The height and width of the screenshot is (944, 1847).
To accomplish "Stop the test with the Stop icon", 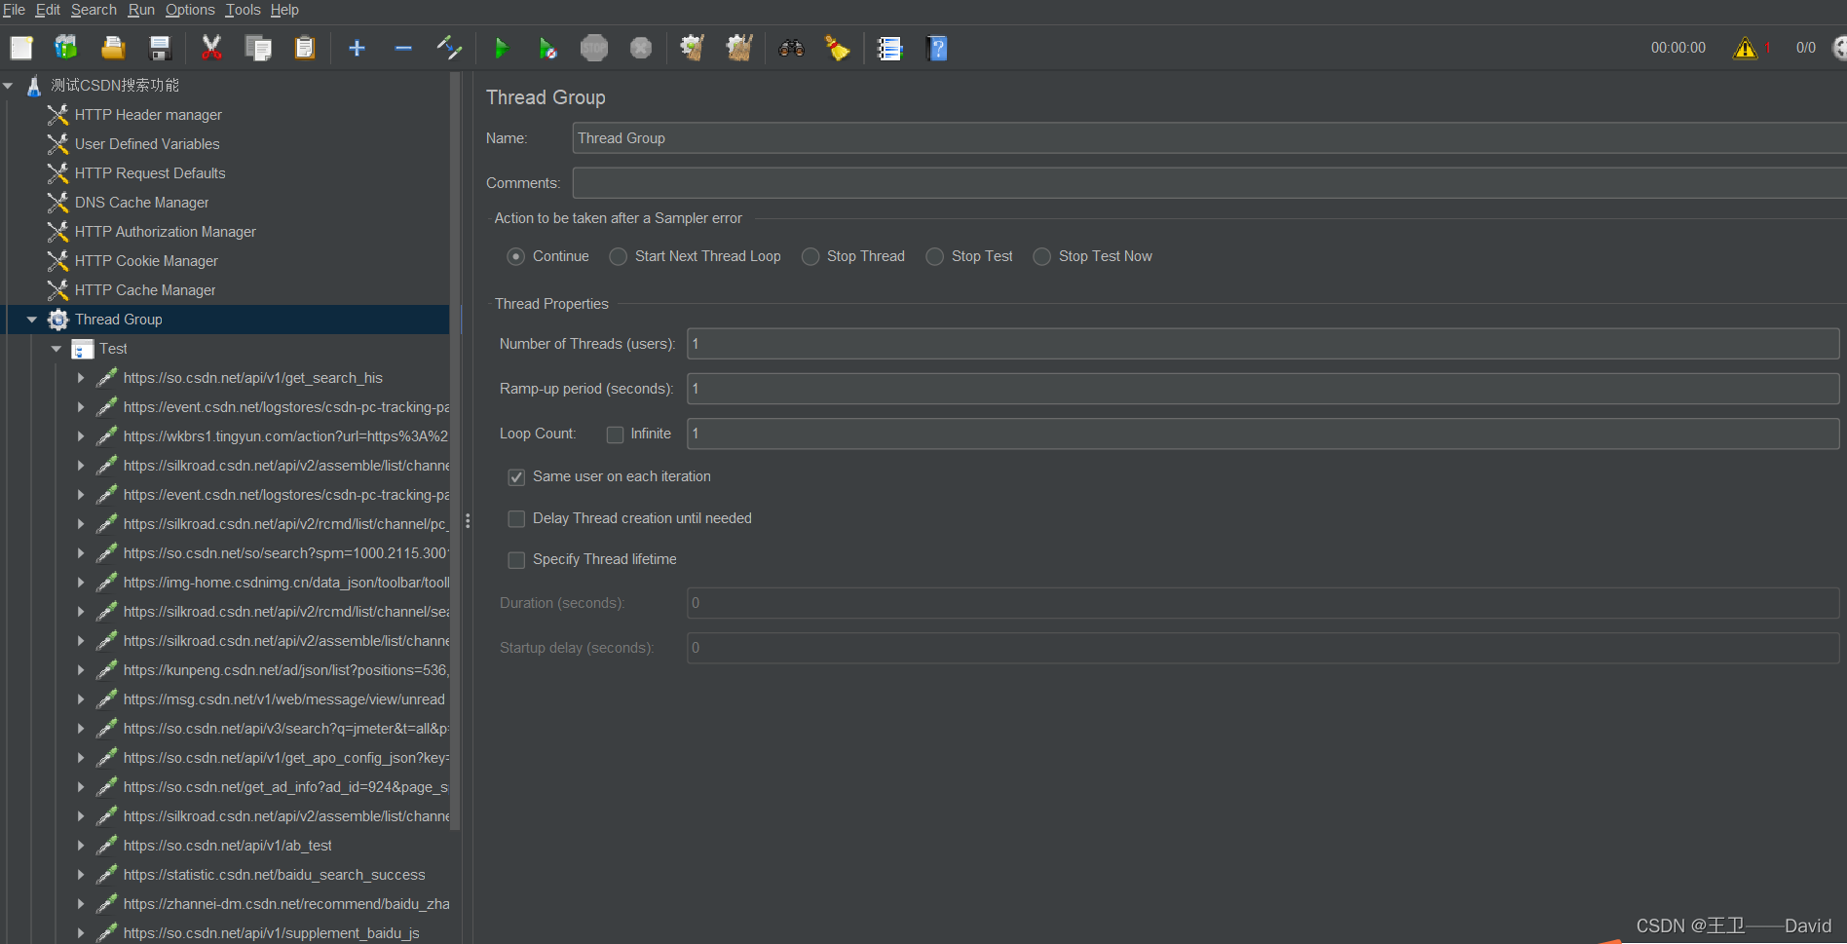I will 594,48.
